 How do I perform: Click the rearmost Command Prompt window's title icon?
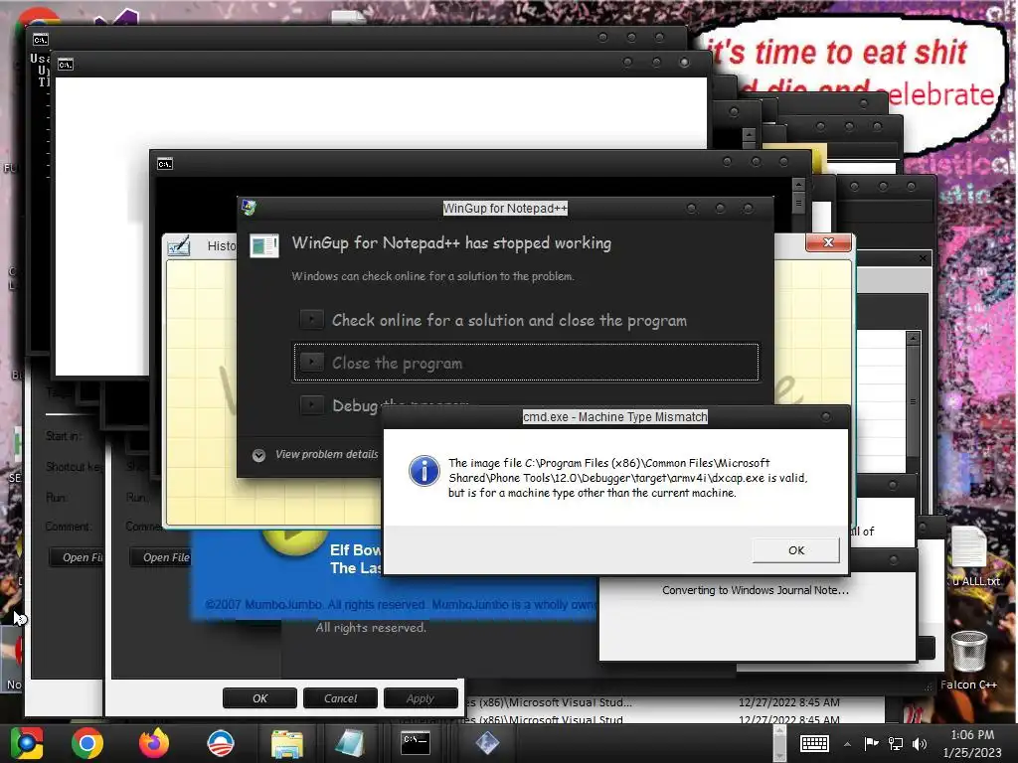coord(40,40)
